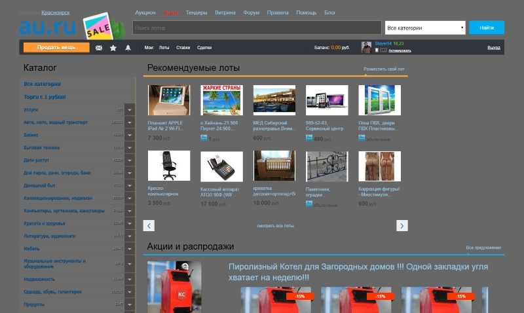Viewport: 524px width, 313px height.
Task: Expand the Мебель category arrow
Action: click(x=130, y=249)
